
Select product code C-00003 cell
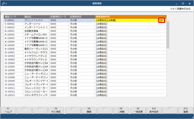click(13, 28)
